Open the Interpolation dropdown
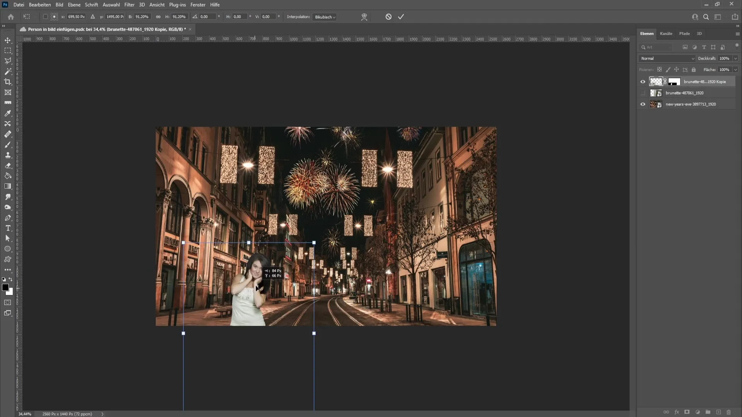The image size is (742, 417). (325, 17)
